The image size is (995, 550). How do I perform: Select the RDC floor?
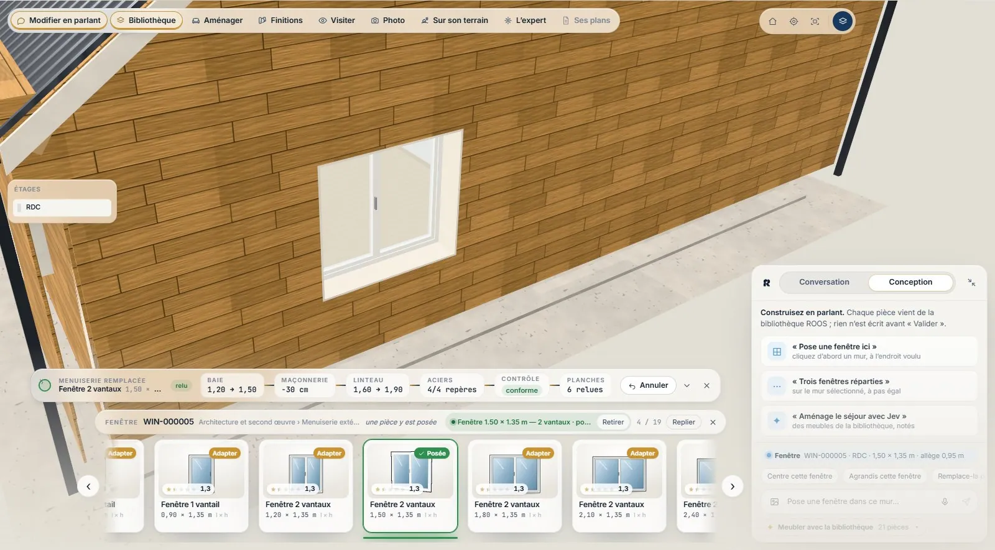pos(62,208)
